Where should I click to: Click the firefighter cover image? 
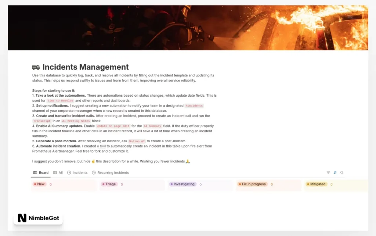tap(188, 28)
